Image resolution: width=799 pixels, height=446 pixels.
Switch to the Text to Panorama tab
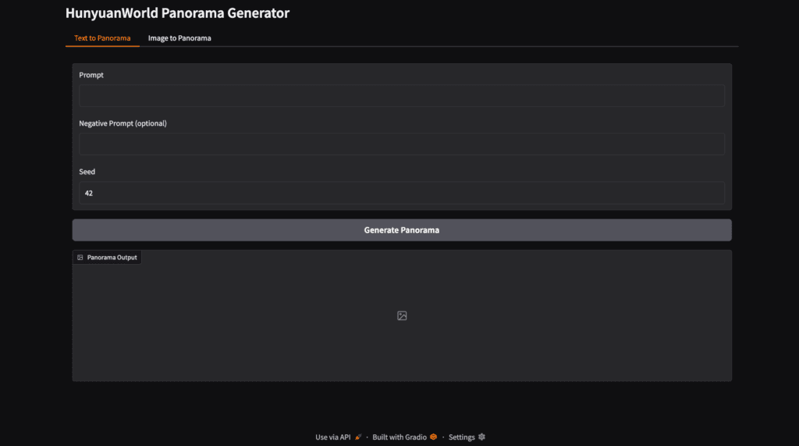click(102, 38)
